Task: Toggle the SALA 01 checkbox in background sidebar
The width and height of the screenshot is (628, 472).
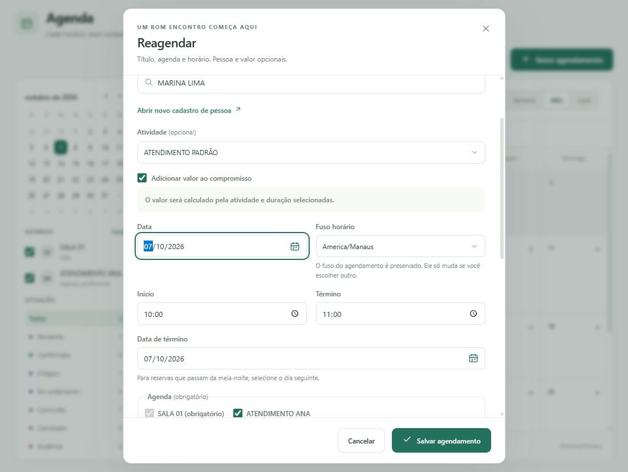Action: coord(30,252)
